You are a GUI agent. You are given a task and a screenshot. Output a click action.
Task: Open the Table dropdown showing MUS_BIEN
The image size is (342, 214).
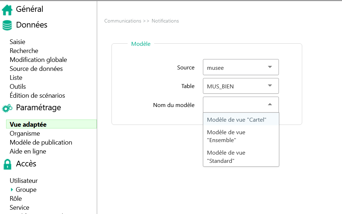[x=241, y=86]
